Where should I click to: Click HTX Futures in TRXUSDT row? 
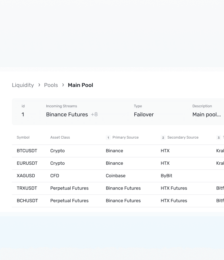coord(174,188)
